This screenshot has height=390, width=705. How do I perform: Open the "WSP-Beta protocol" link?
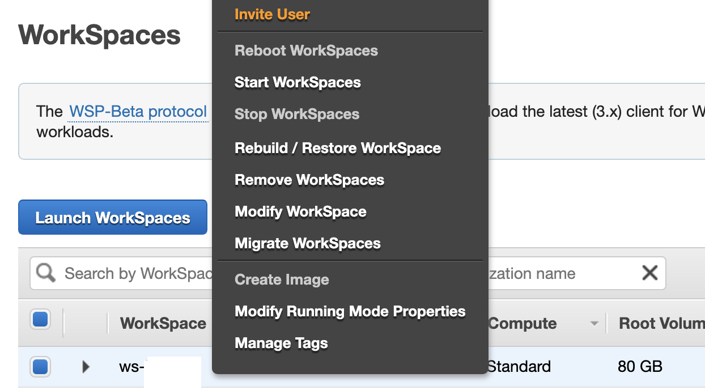coord(138,111)
